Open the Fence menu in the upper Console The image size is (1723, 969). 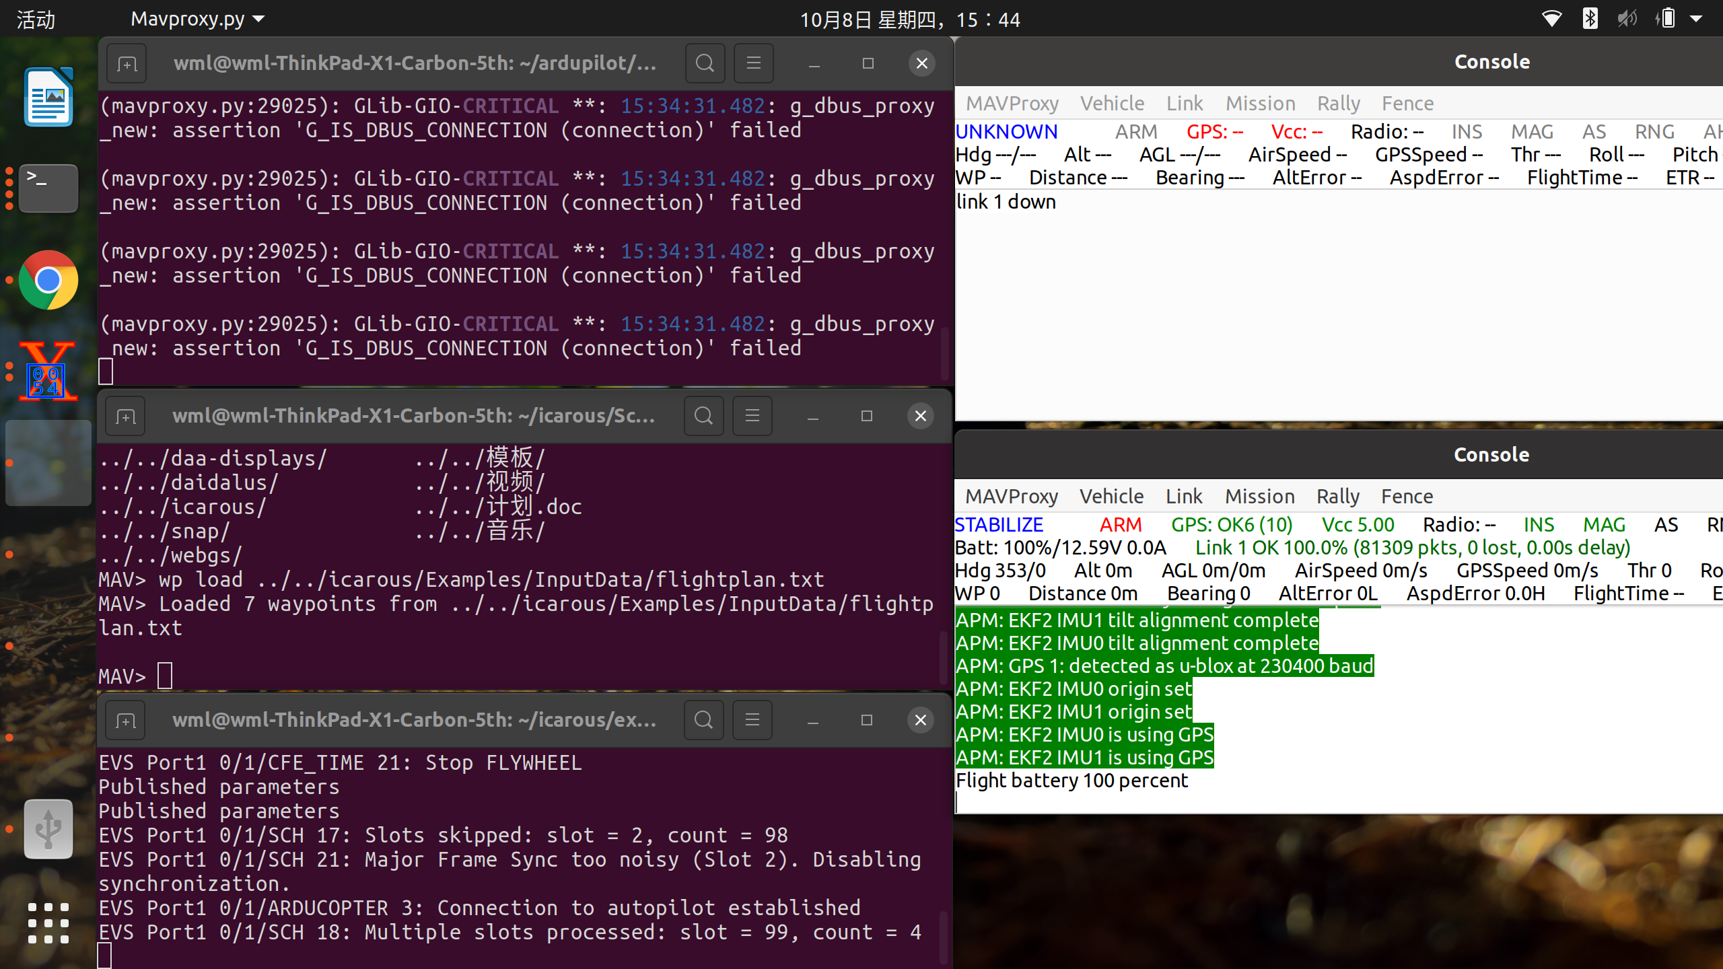(x=1408, y=103)
